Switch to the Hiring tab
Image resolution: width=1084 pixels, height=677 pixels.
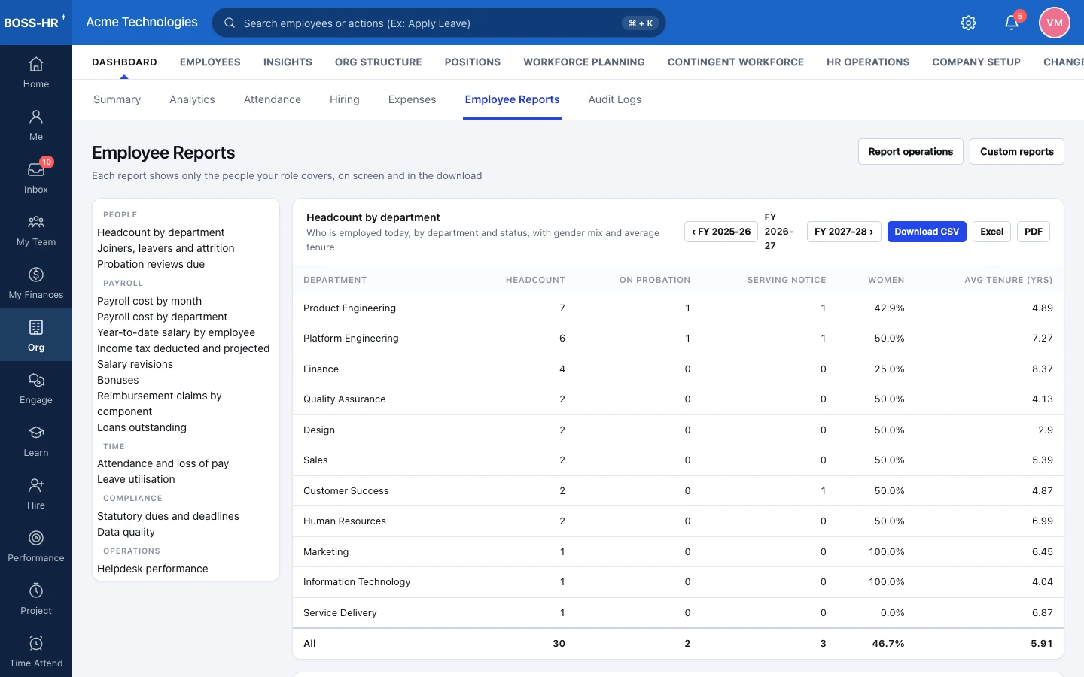345,99
